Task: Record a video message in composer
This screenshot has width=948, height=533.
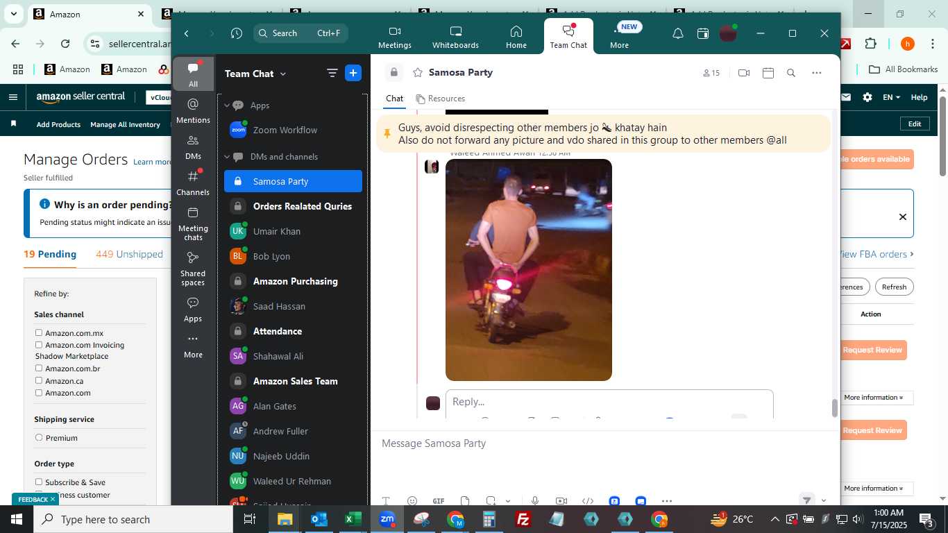Action: (x=561, y=501)
